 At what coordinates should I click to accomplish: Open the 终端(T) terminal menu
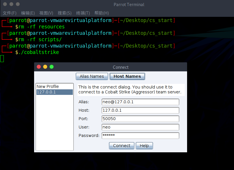click(83, 13)
